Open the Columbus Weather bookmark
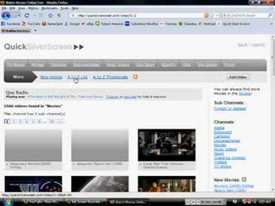The image size is (275, 206). [142, 24]
